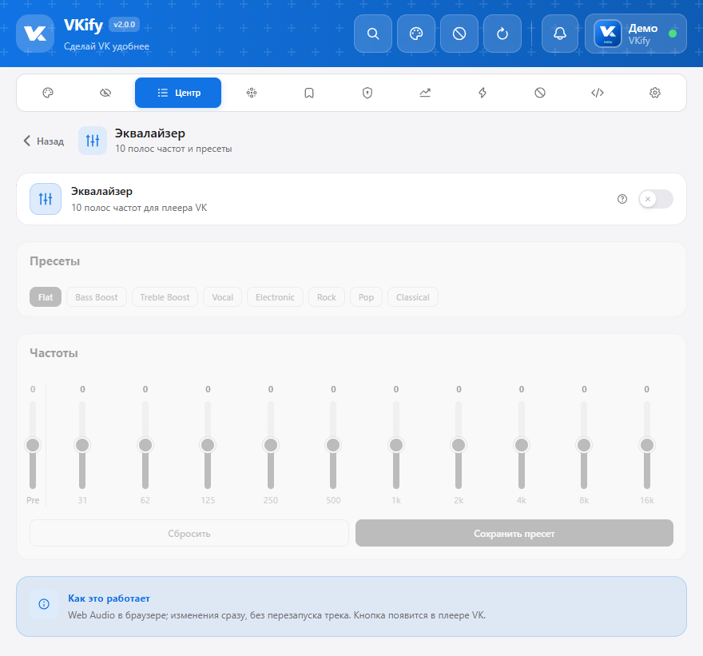Select the Центр tab
This screenshot has width=703, height=656.
[178, 93]
